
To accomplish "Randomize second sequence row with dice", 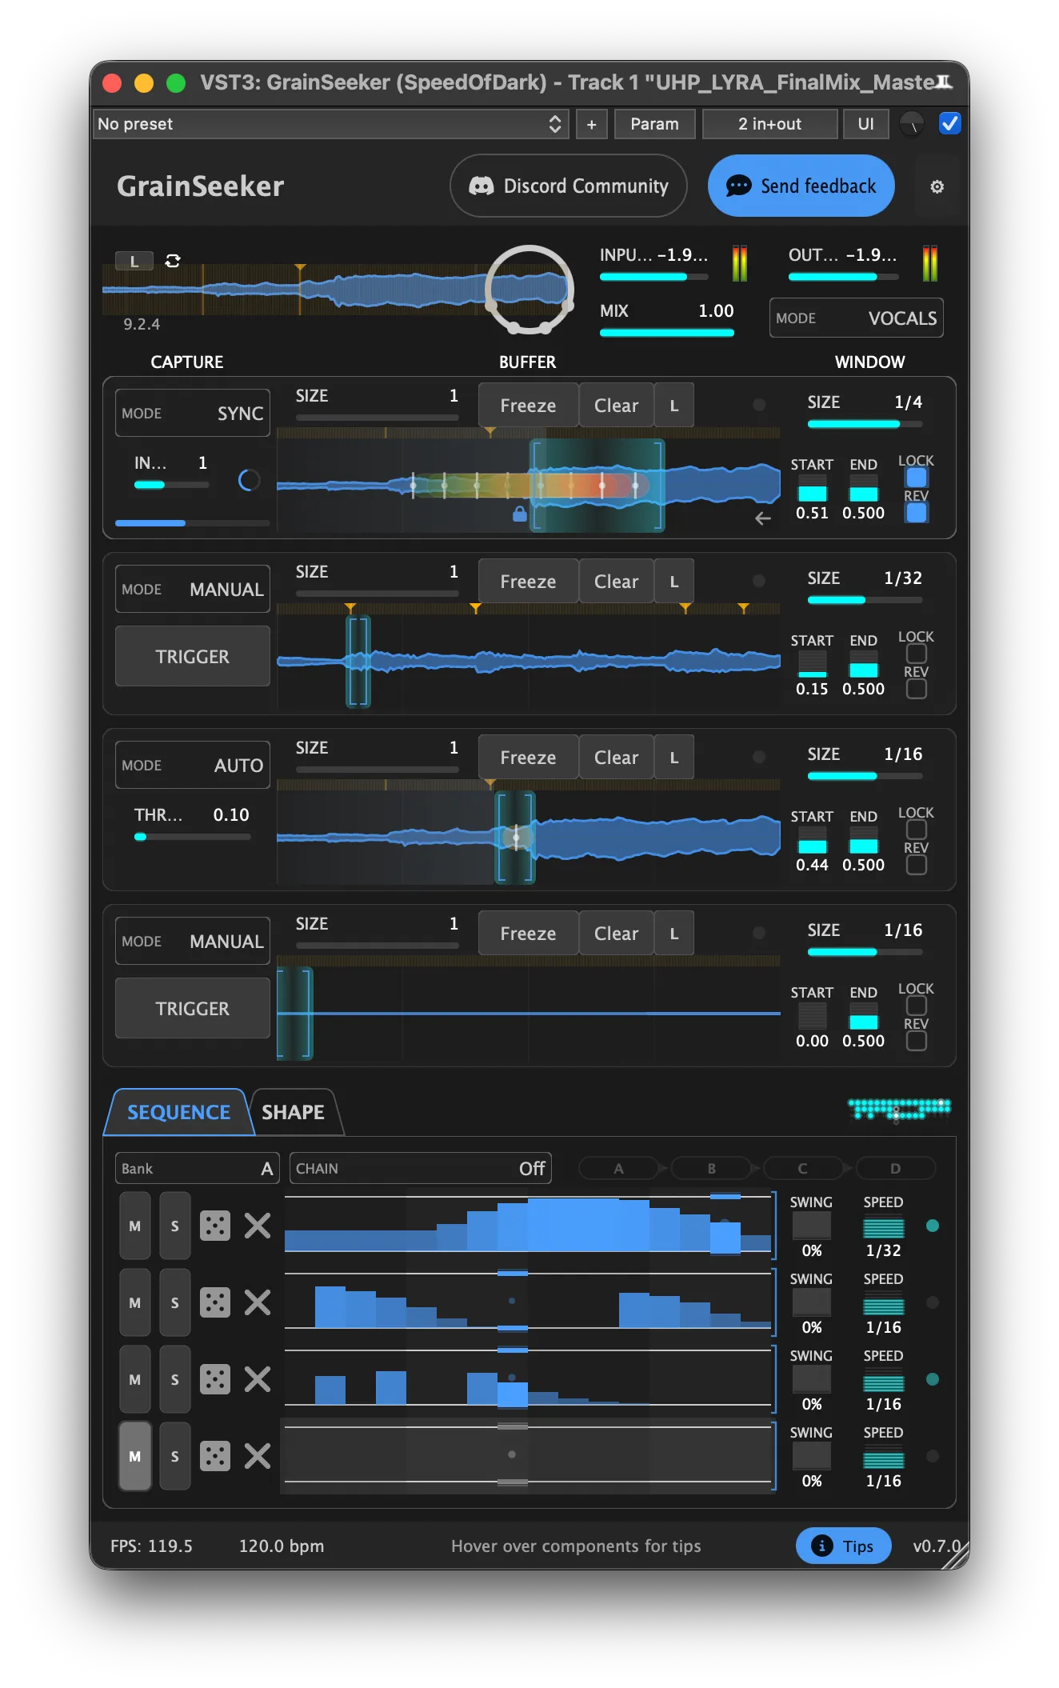I will pos(214,1302).
